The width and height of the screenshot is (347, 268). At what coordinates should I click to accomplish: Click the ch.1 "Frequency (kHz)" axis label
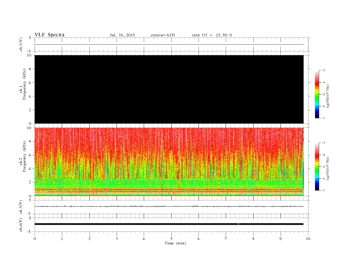coord(24,84)
